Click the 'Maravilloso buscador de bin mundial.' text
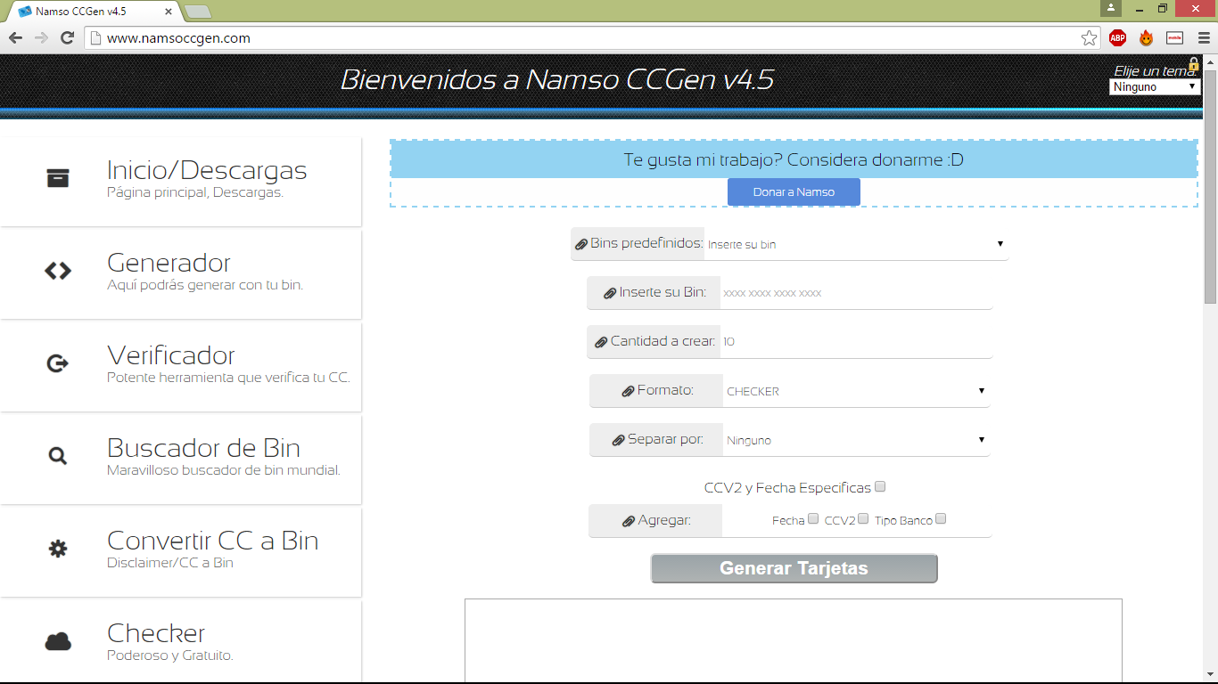 point(224,470)
